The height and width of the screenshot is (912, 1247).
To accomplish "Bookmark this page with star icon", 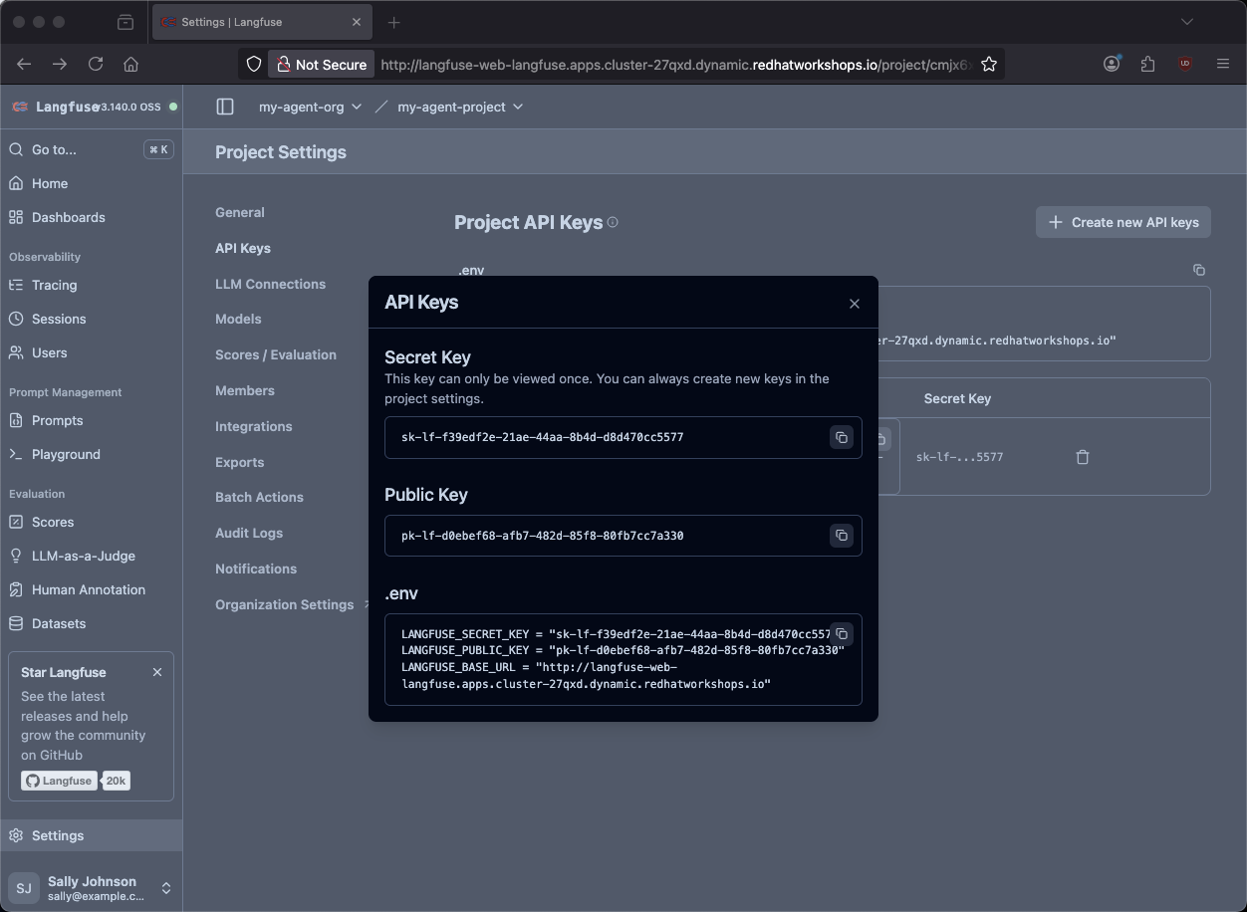I will click(x=988, y=64).
